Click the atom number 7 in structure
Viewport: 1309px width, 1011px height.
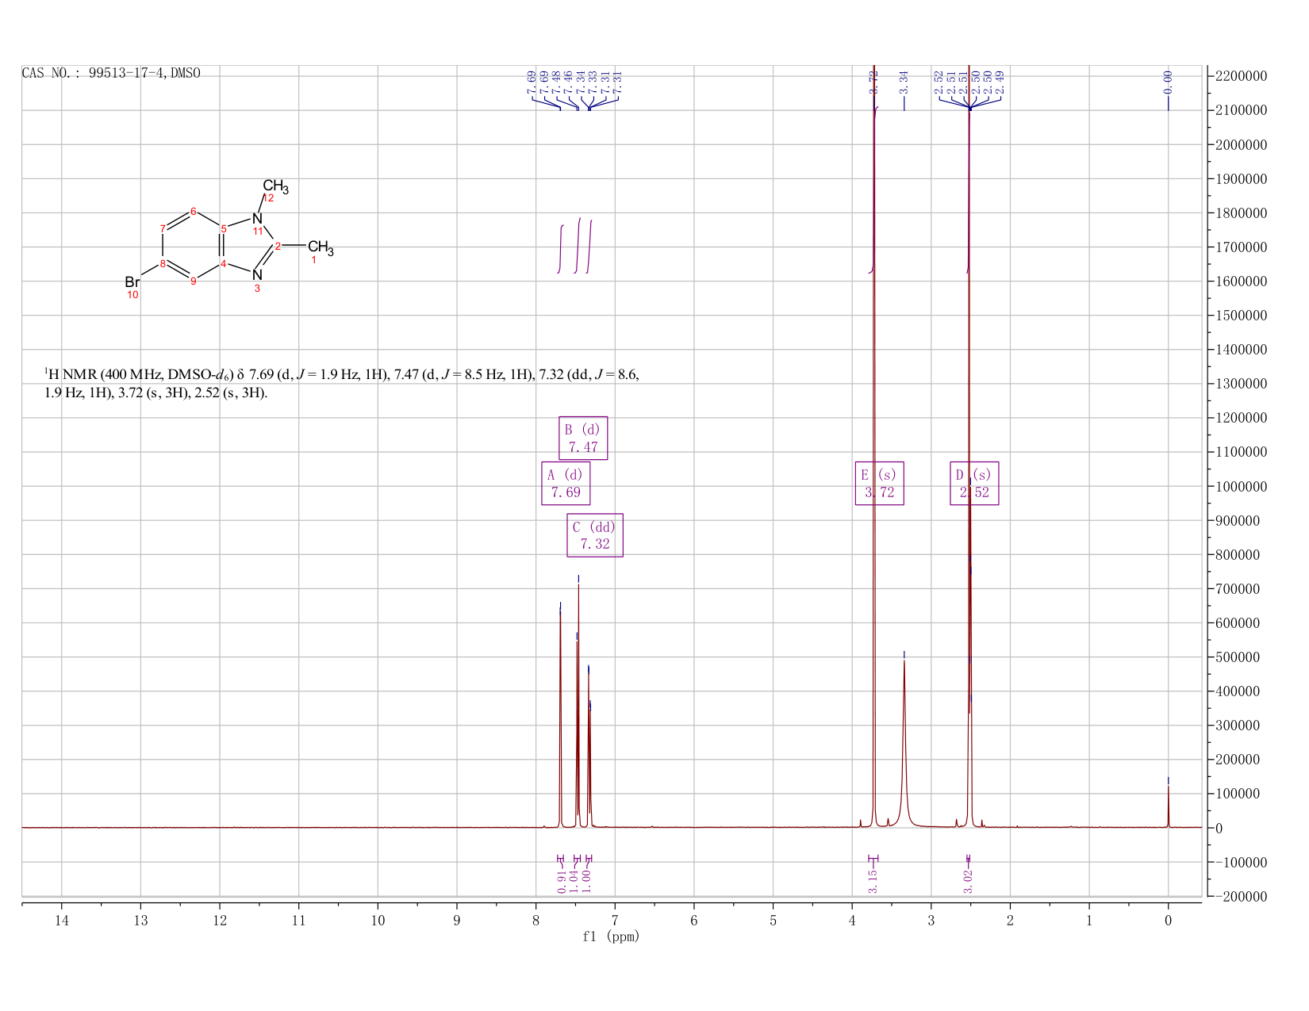[x=163, y=228]
